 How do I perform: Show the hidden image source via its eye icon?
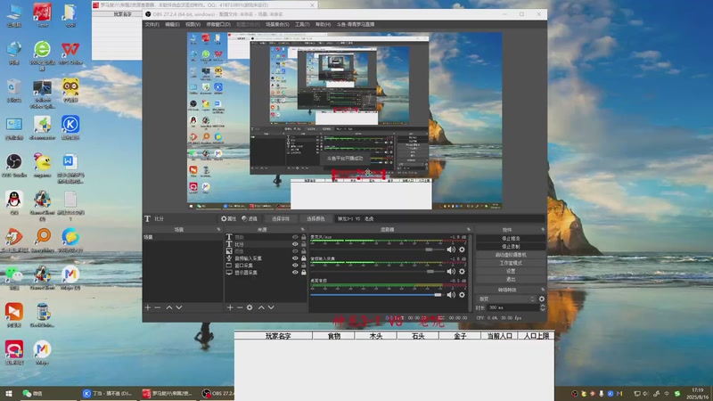pos(295,251)
